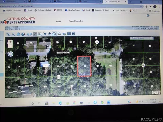Open the help question mark icon
163x122 pixels.
pyautogui.click(x=148, y=16)
